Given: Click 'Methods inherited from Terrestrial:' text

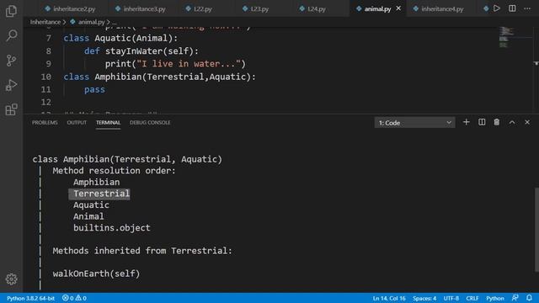Looking at the screenshot, I should point(142,251).
